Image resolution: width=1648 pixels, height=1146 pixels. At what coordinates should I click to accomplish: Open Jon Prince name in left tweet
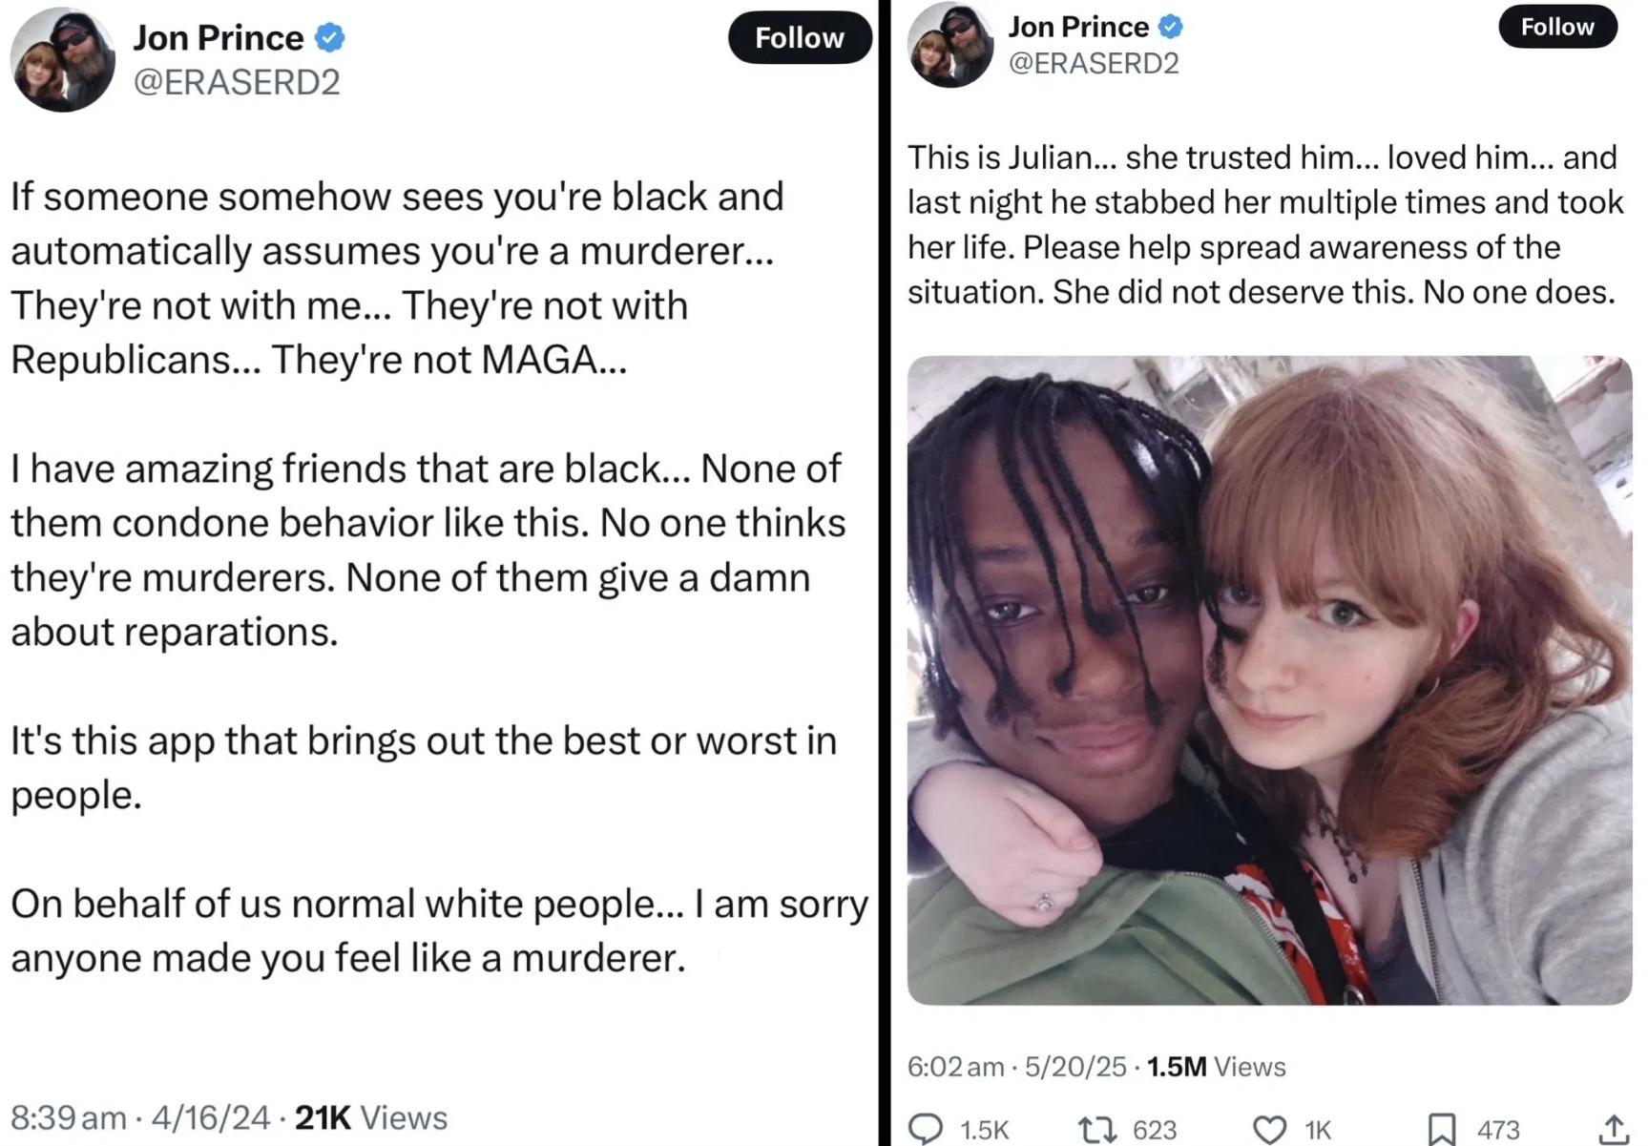pyautogui.click(x=218, y=37)
